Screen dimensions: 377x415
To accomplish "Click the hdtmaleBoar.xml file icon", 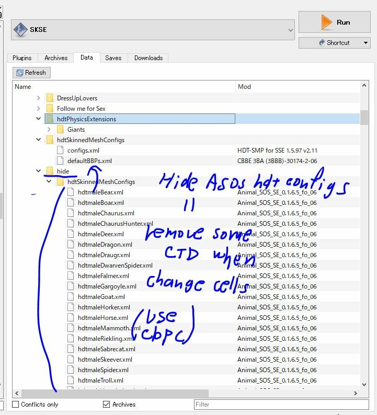I will (x=71, y=203).
